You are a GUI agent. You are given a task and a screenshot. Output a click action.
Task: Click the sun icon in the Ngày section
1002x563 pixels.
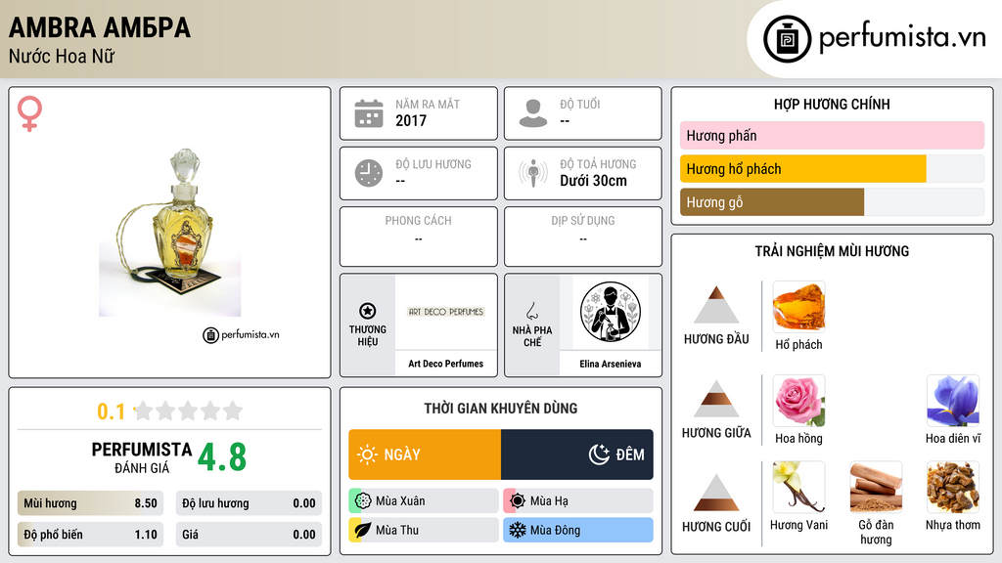tap(367, 455)
